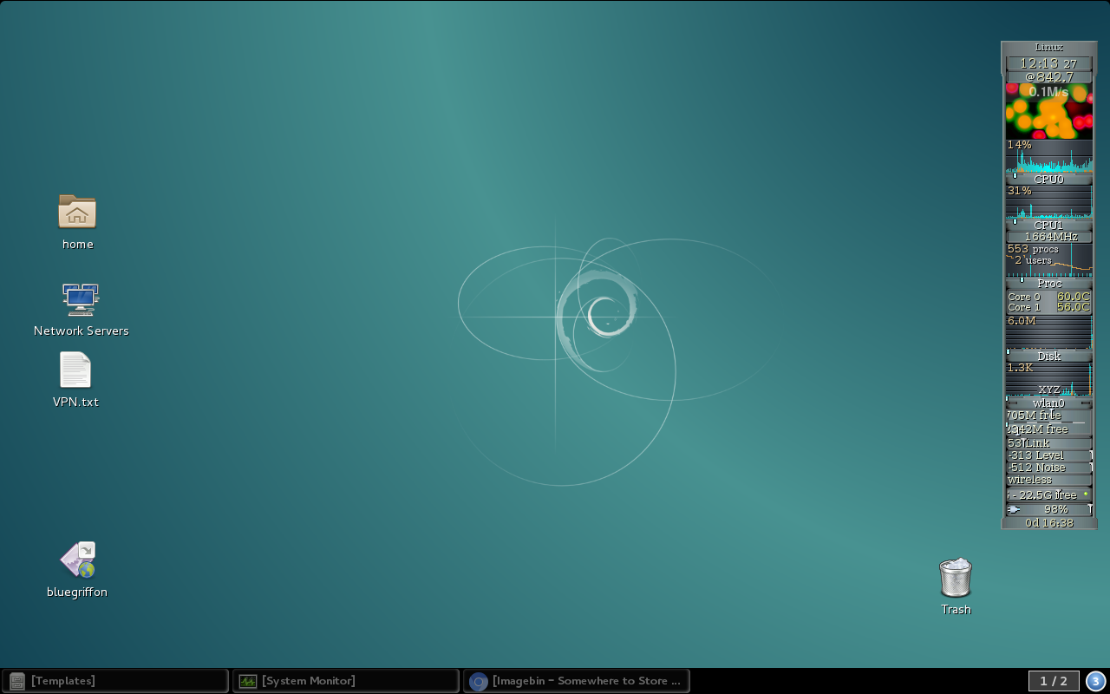Click the CPU0 panel label in GKrellM
The width and height of the screenshot is (1110, 694).
pyautogui.click(x=1048, y=180)
